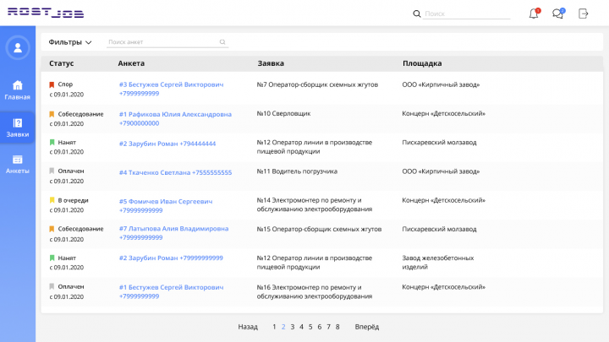Screen dimensions: 609x342
Task: Click the magnifier in the Поиск анкет field
Action: click(222, 41)
